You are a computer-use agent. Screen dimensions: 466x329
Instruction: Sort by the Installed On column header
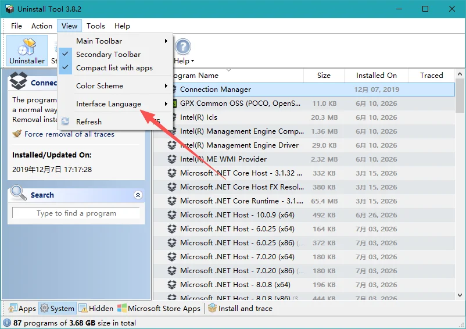point(377,75)
